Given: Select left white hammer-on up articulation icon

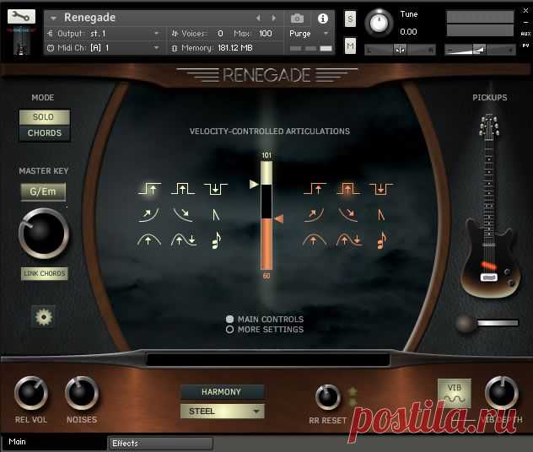Looking at the screenshot, I should (150, 188).
